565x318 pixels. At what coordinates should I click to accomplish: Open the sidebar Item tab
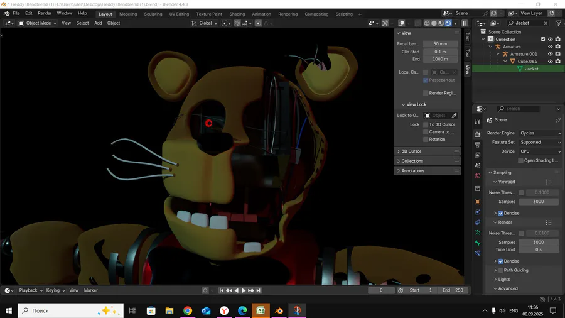tap(467, 37)
